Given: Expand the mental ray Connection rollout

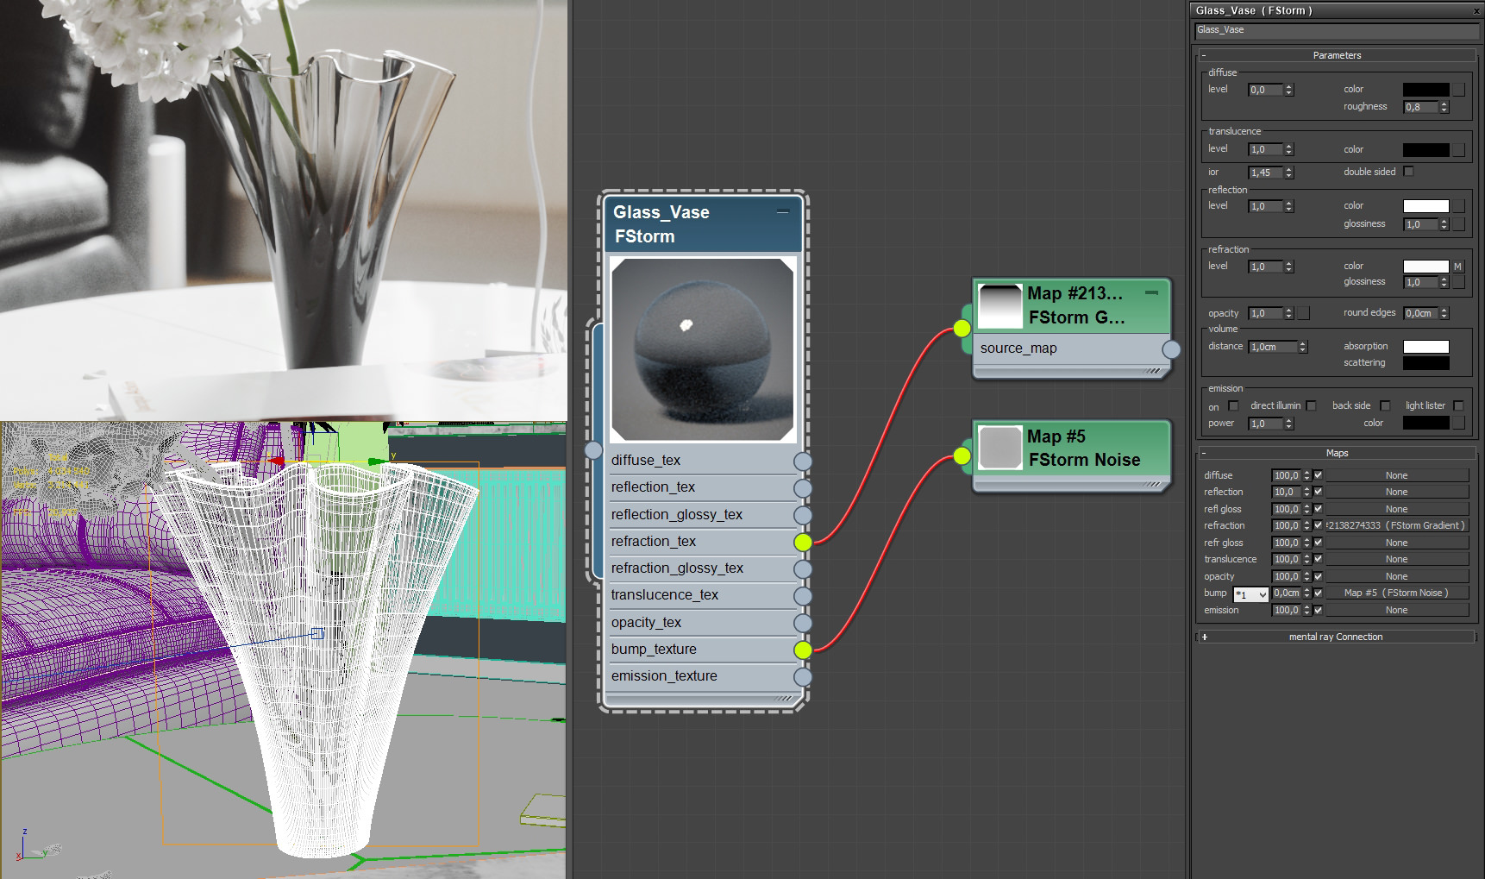Looking at the screenshot, I should (1336, 637).
